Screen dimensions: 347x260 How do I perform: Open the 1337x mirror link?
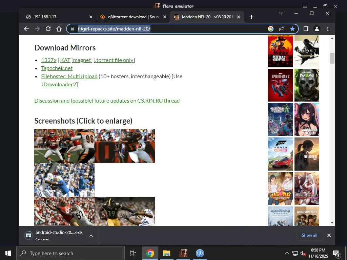click(x=49, y=60)
